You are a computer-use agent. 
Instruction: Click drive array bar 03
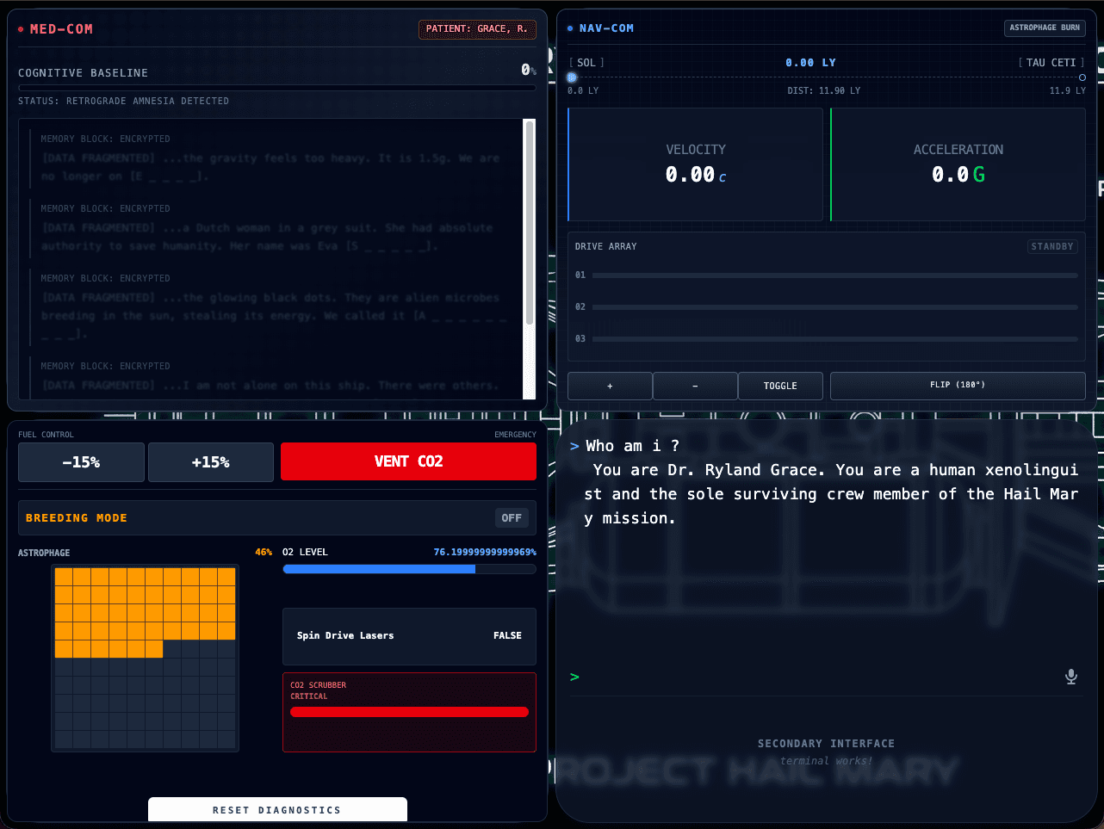(834, 339)
